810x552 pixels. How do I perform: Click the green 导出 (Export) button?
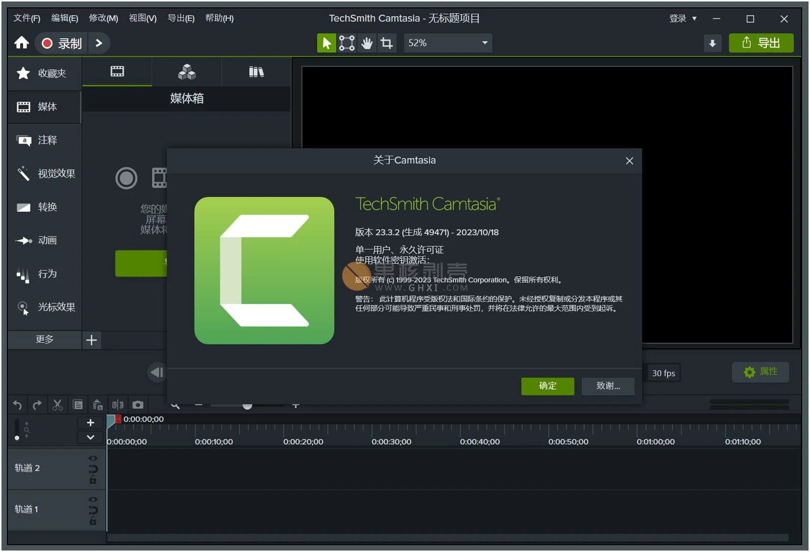[761, 43]
